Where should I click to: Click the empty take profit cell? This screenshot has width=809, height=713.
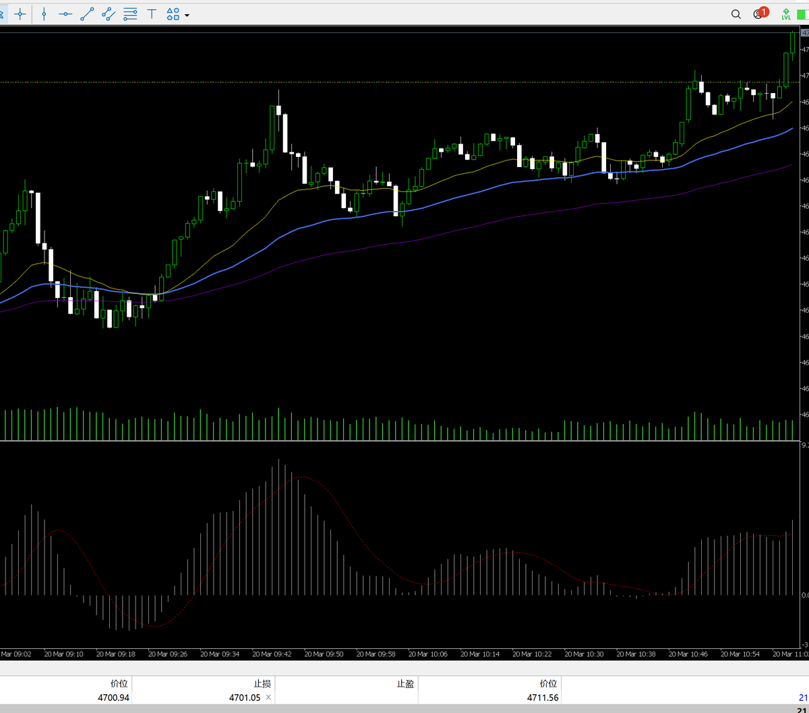tap(346, 697)
